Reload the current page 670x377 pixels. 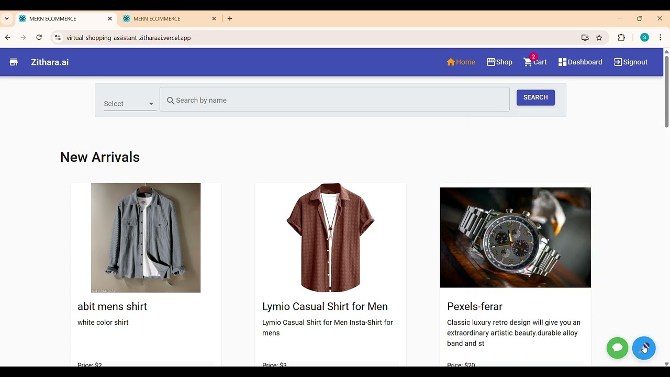pyautogui.click(x=39, y=38)
